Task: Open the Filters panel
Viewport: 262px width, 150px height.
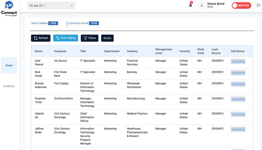Action: pyautogui.click(x=89, y=38)
